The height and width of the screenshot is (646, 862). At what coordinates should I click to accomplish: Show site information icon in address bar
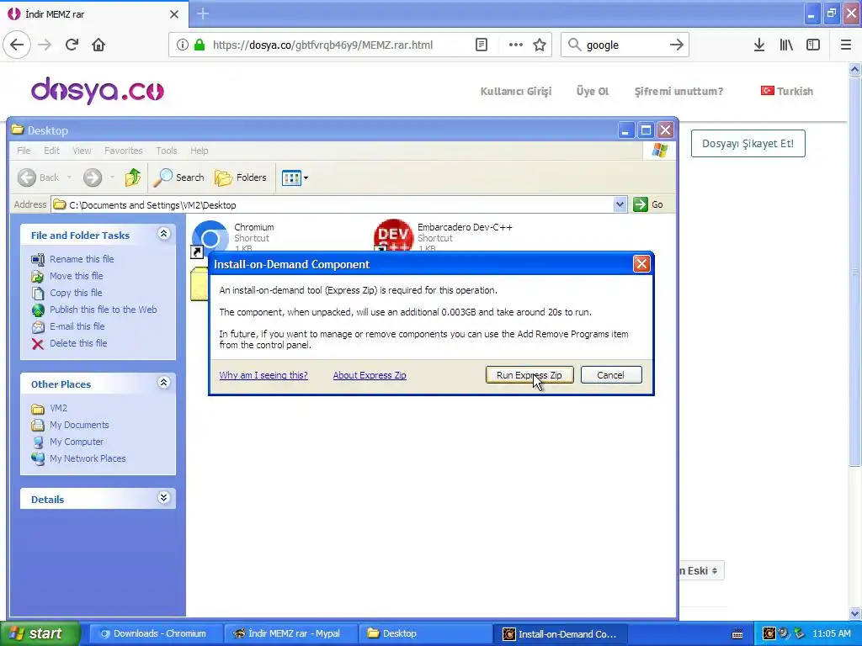183,45
